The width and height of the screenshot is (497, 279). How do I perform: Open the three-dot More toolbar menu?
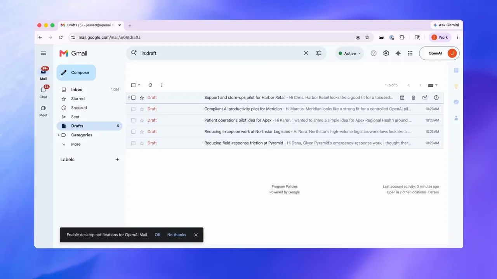(162, 85)
